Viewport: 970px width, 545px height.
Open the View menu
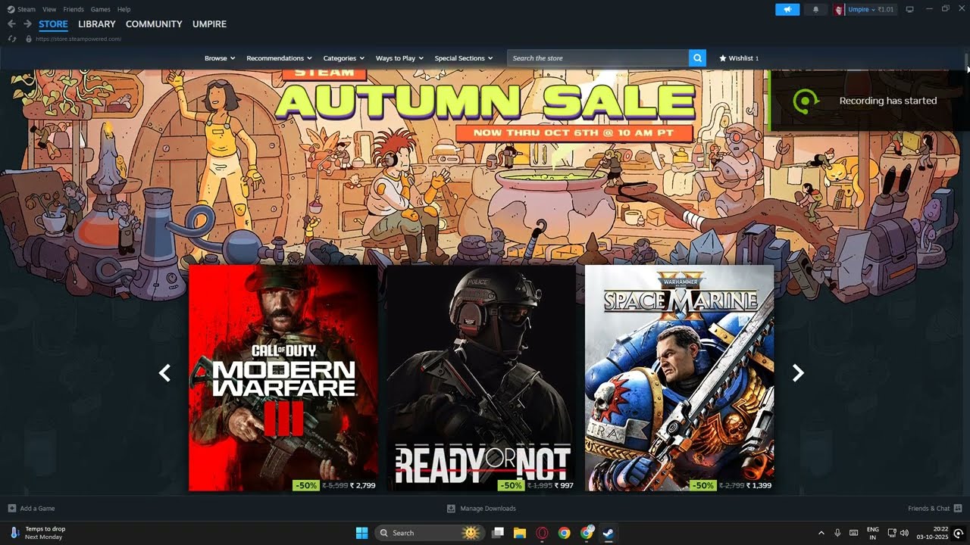tap(49, 9)
